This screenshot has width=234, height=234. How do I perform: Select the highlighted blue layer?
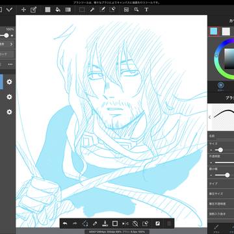pyautogui.click(x=1, y=82)
